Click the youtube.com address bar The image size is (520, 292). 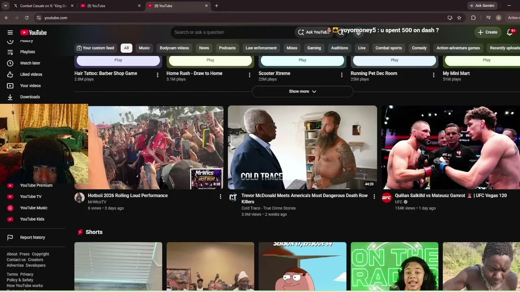coord(240,18)
